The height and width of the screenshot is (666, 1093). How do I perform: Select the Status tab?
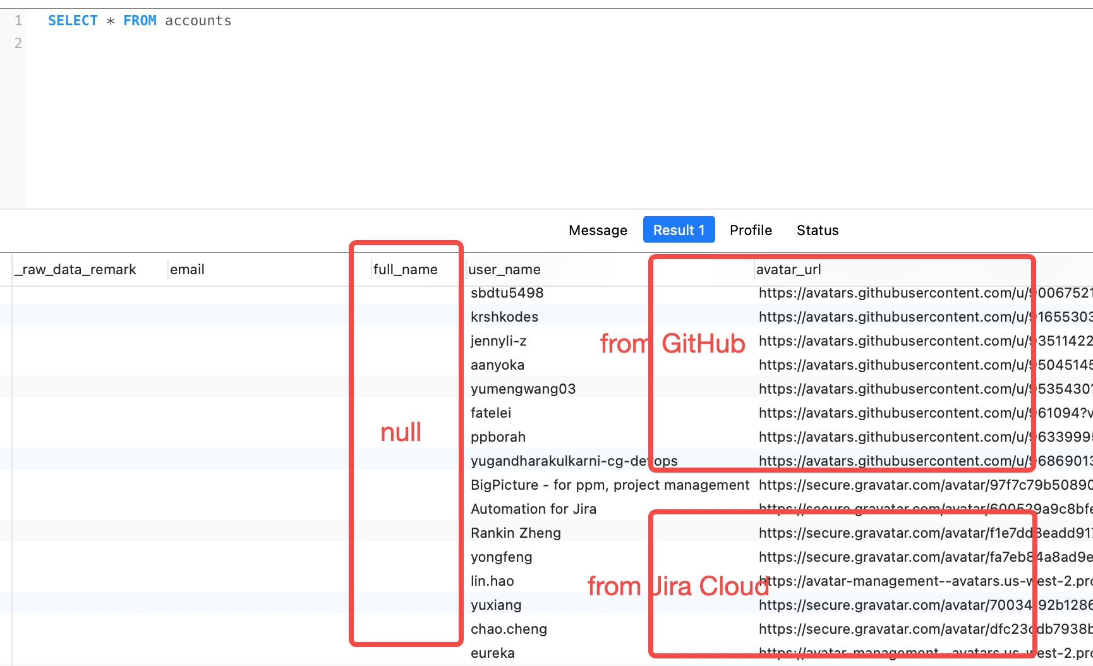(x=817, y=229)
